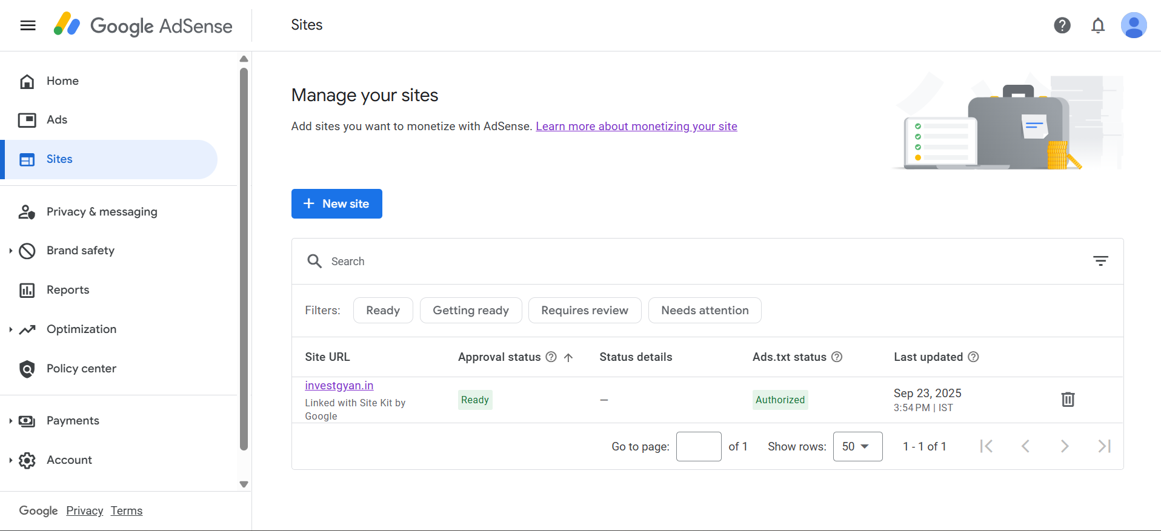Toggle the Getting ready filter chip

tap(471, 311)
